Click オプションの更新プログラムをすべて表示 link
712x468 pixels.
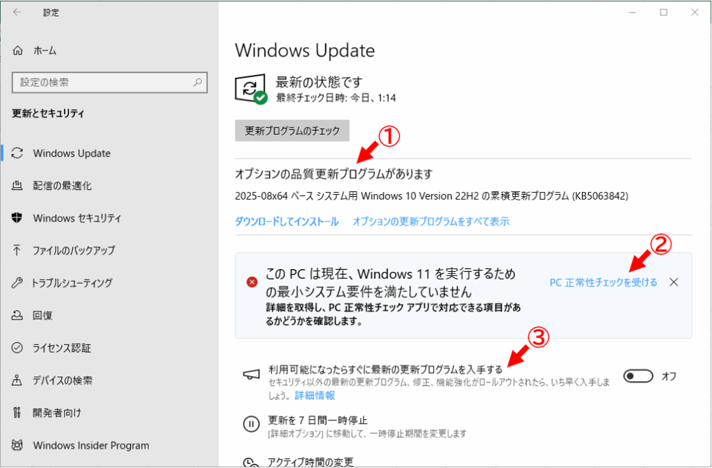coord(431,222)
